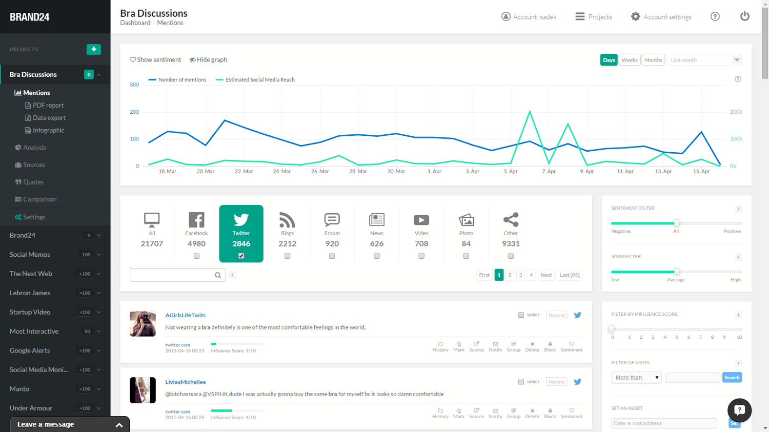Open the More than visits filter dropdown
Image resolution: width=769 pixels, height=432 pixels.
(x=636, y=378)
